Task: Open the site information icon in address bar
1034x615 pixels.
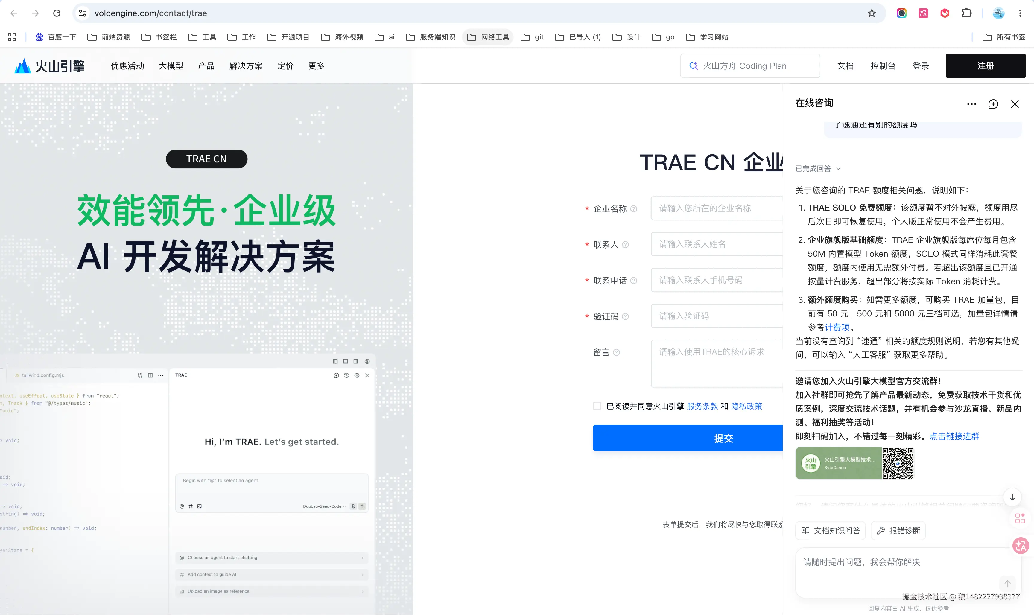Action: coord(83,13)
